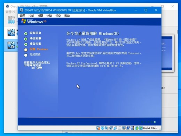The height and width of the screenshot is (136, 181).
Task: Click the mouse integration status icon
Action: pyautogui.click(x=136, y=128)
